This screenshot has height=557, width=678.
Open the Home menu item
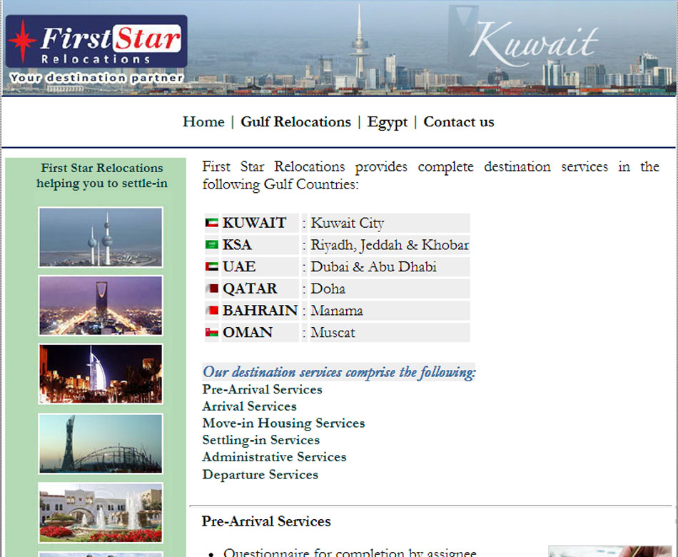click(x=203, y=122)
